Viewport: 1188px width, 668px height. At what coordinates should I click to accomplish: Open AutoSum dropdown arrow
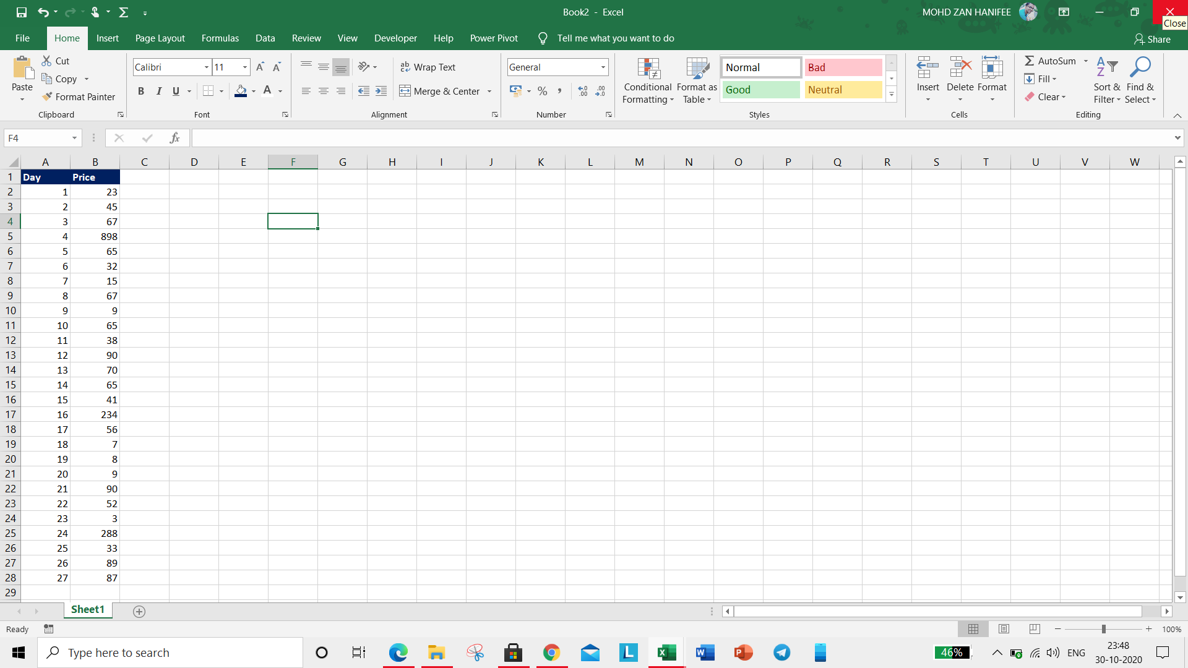1085,61
